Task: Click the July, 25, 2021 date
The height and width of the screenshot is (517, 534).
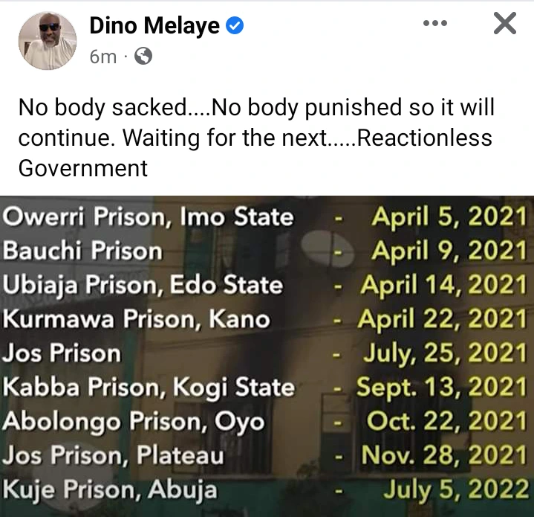Action: 444,353
